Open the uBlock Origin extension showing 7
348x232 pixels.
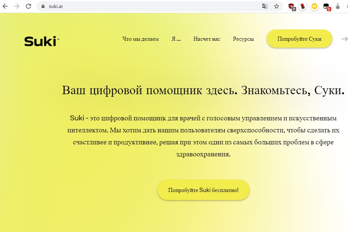(292, 7)
